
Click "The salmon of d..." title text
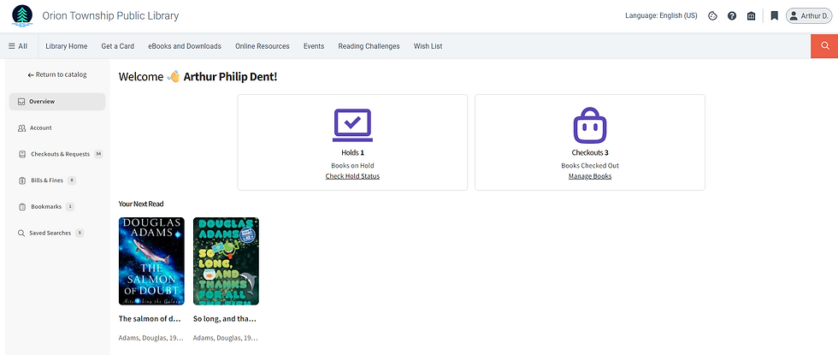click(150, 318)
